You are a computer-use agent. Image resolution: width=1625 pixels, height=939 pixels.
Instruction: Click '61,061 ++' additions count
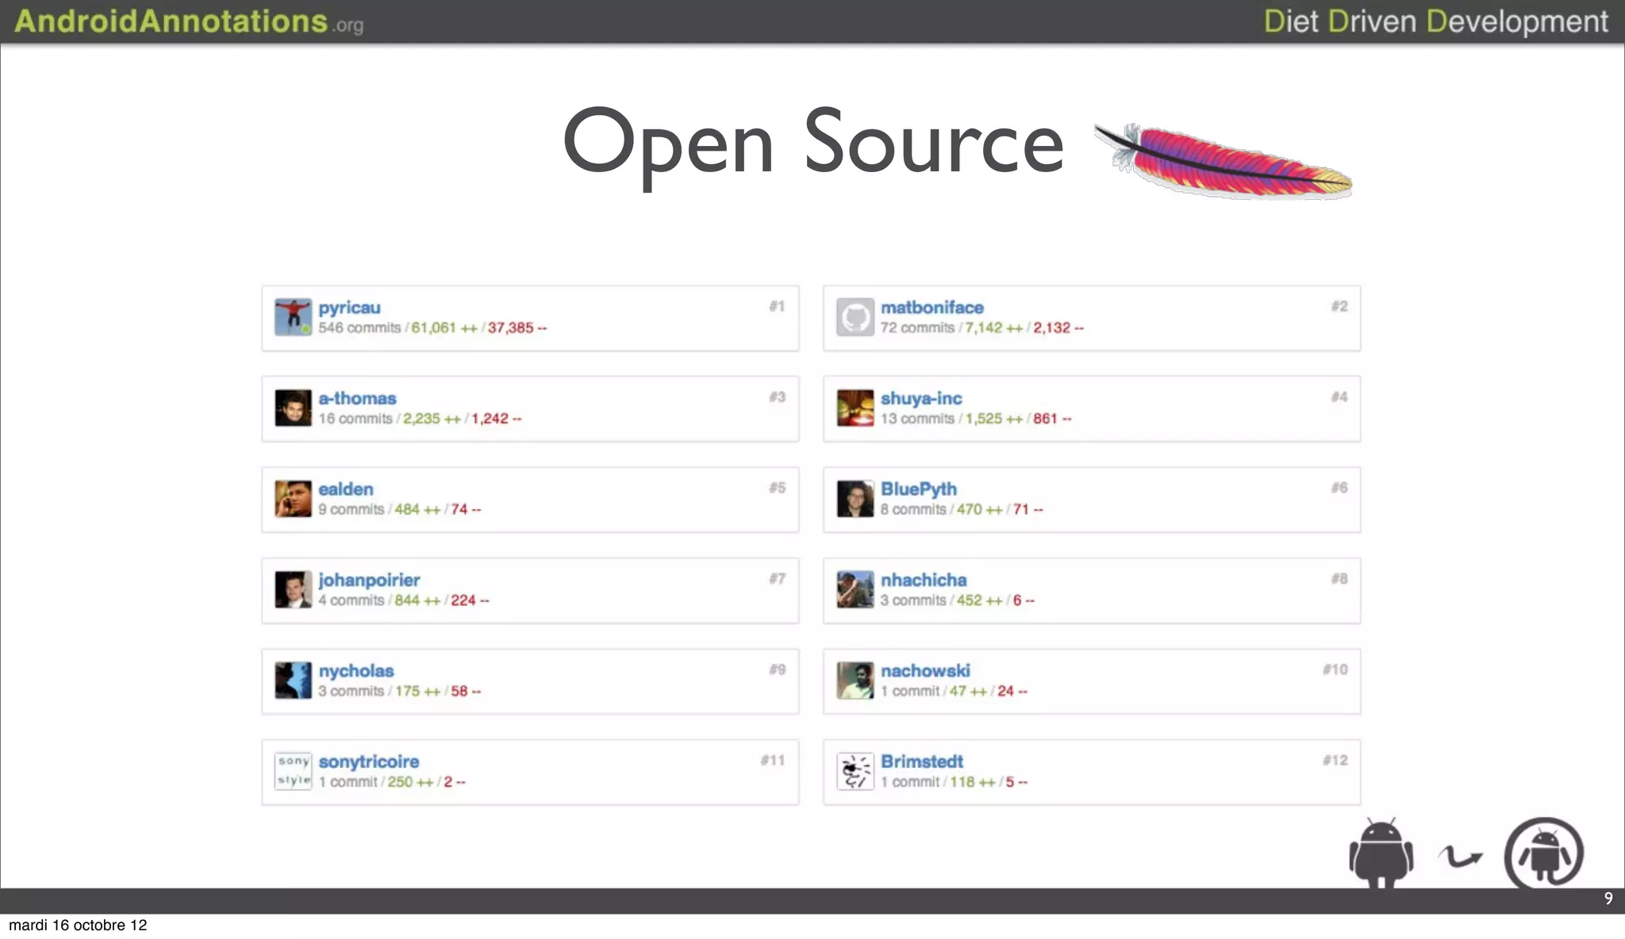pos(444,328)
